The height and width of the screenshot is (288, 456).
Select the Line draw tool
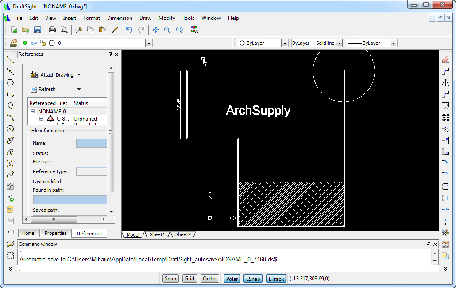[x=10, y=60]
